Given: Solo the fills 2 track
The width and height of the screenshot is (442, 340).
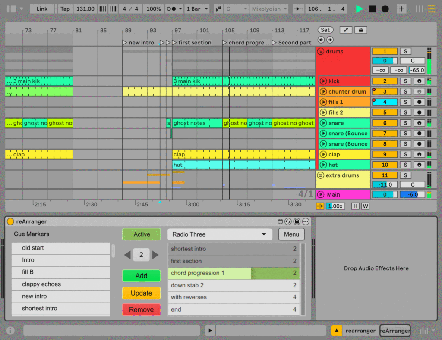Looking at the screenshot, I should (405, 112).
